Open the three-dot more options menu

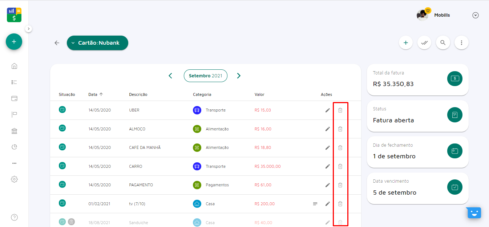(461, 42)
